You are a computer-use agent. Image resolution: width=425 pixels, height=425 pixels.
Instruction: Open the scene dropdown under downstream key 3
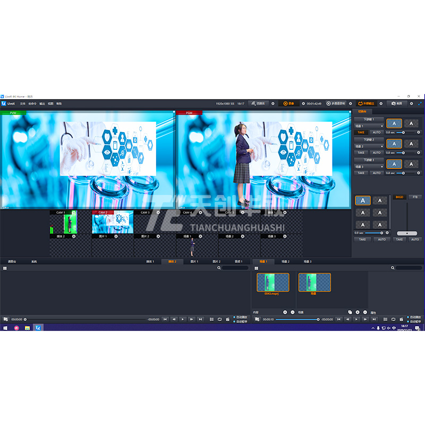[x=369, y=167]
